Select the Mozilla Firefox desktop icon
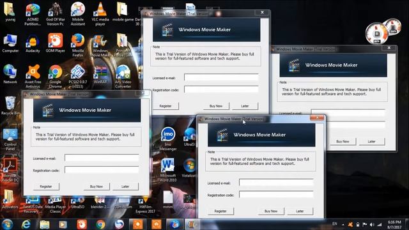This screenshot has height=230, width=409. click(78, 45)
